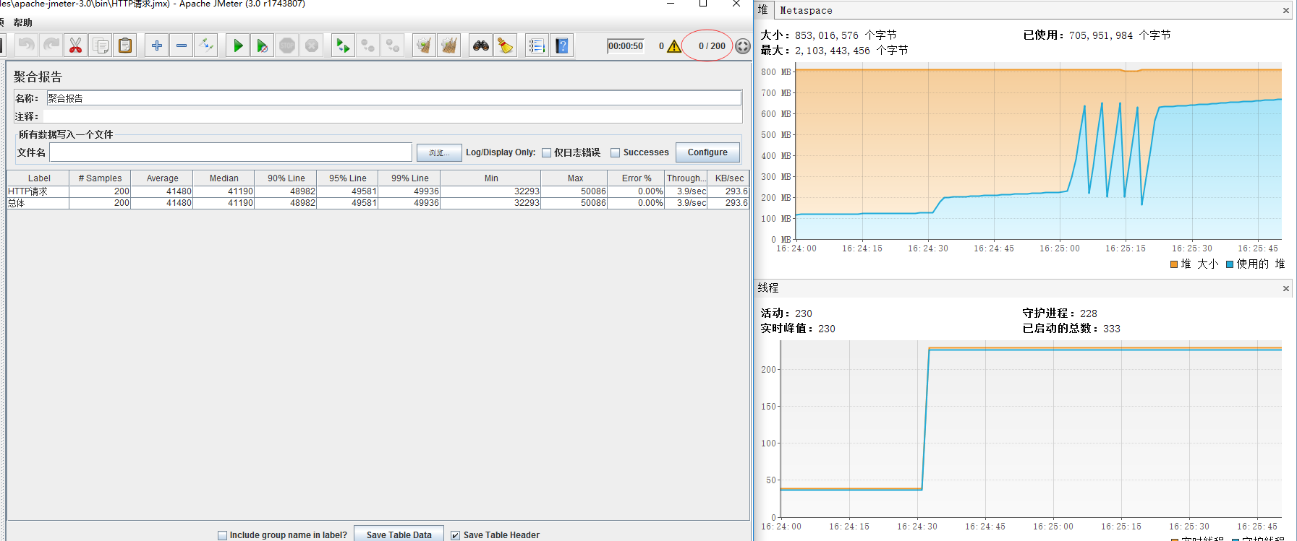Image resolution: width=1297 pixels, height=541 pixels.
Task: Click the Median column header
Action: pyautogui.click(x=224, y=178)
